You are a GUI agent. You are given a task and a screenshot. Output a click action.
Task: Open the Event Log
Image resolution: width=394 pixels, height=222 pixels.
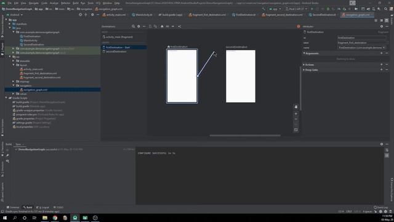[380, 207]
